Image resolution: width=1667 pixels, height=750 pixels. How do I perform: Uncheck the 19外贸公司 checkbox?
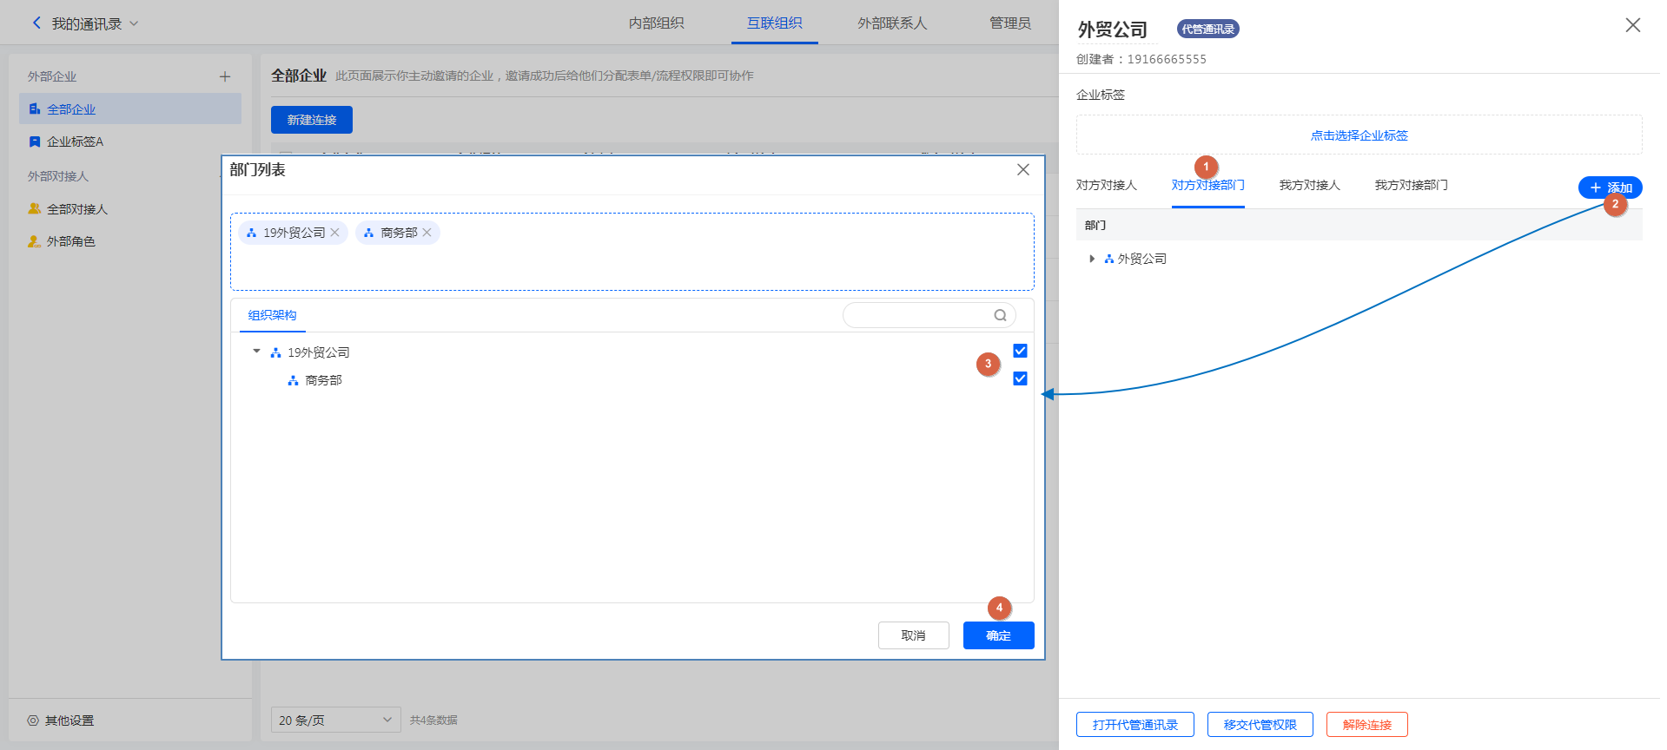click(x=1020, y=351)
